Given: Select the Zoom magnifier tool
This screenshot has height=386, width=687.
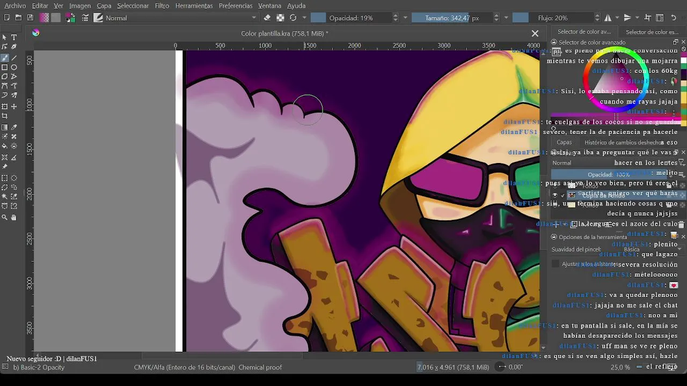Looking at the screenshot, I should point(5,218).
